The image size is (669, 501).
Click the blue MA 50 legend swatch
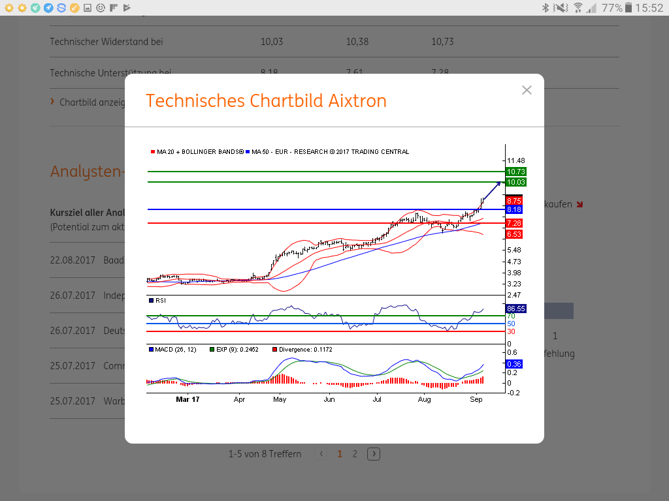[x=248, y=151]
